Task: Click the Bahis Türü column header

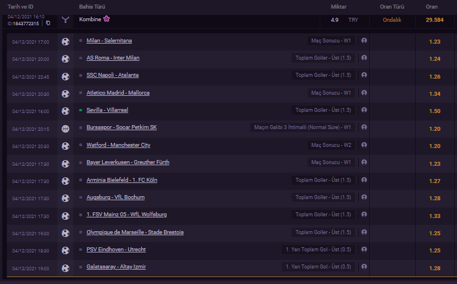Action: (x=92, y=6)
